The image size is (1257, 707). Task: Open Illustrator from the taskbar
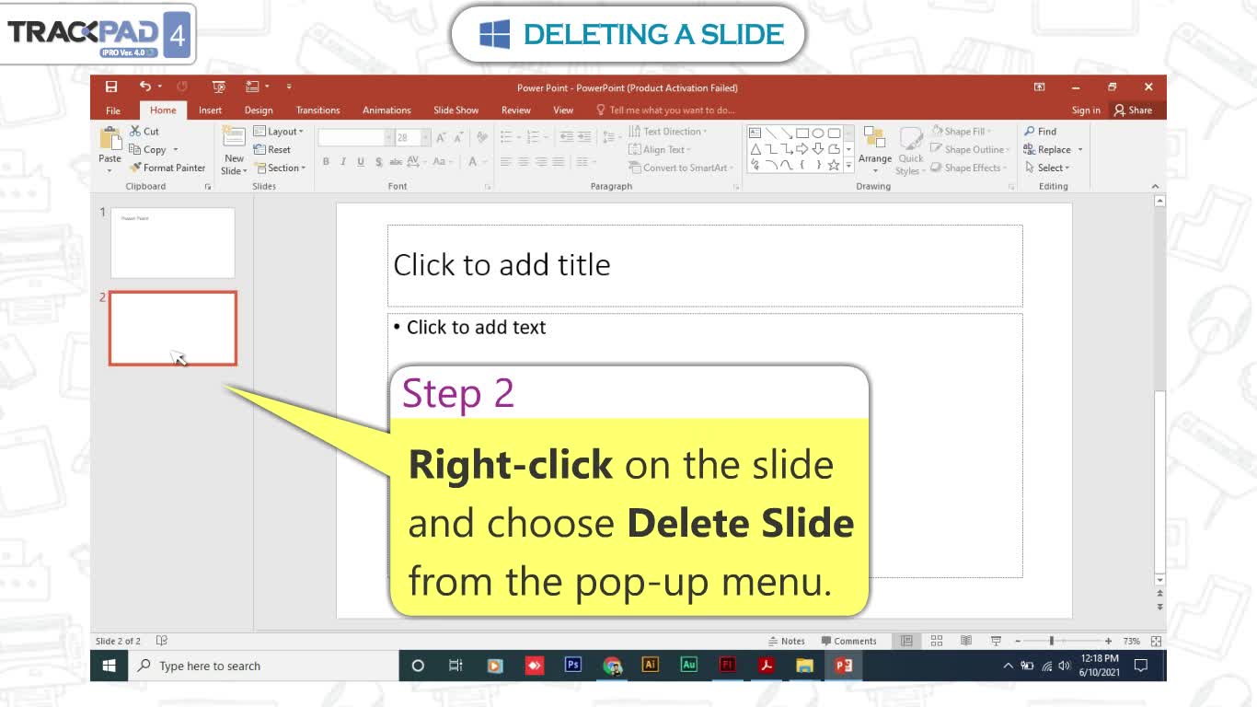pos(651,665)
